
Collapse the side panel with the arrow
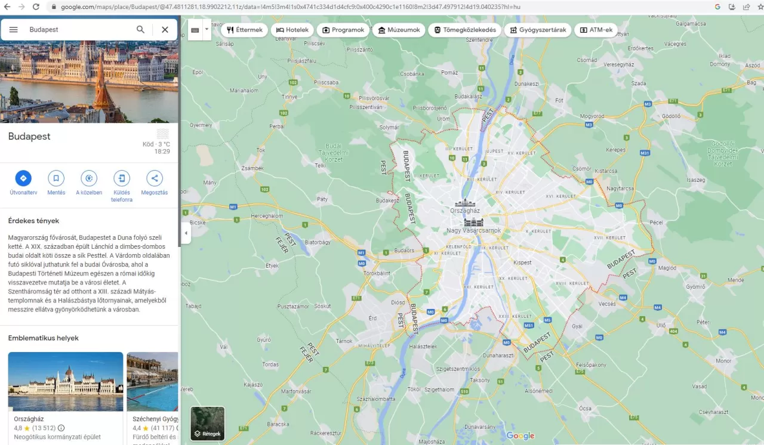pyautogui.click(x=186, y=234)
